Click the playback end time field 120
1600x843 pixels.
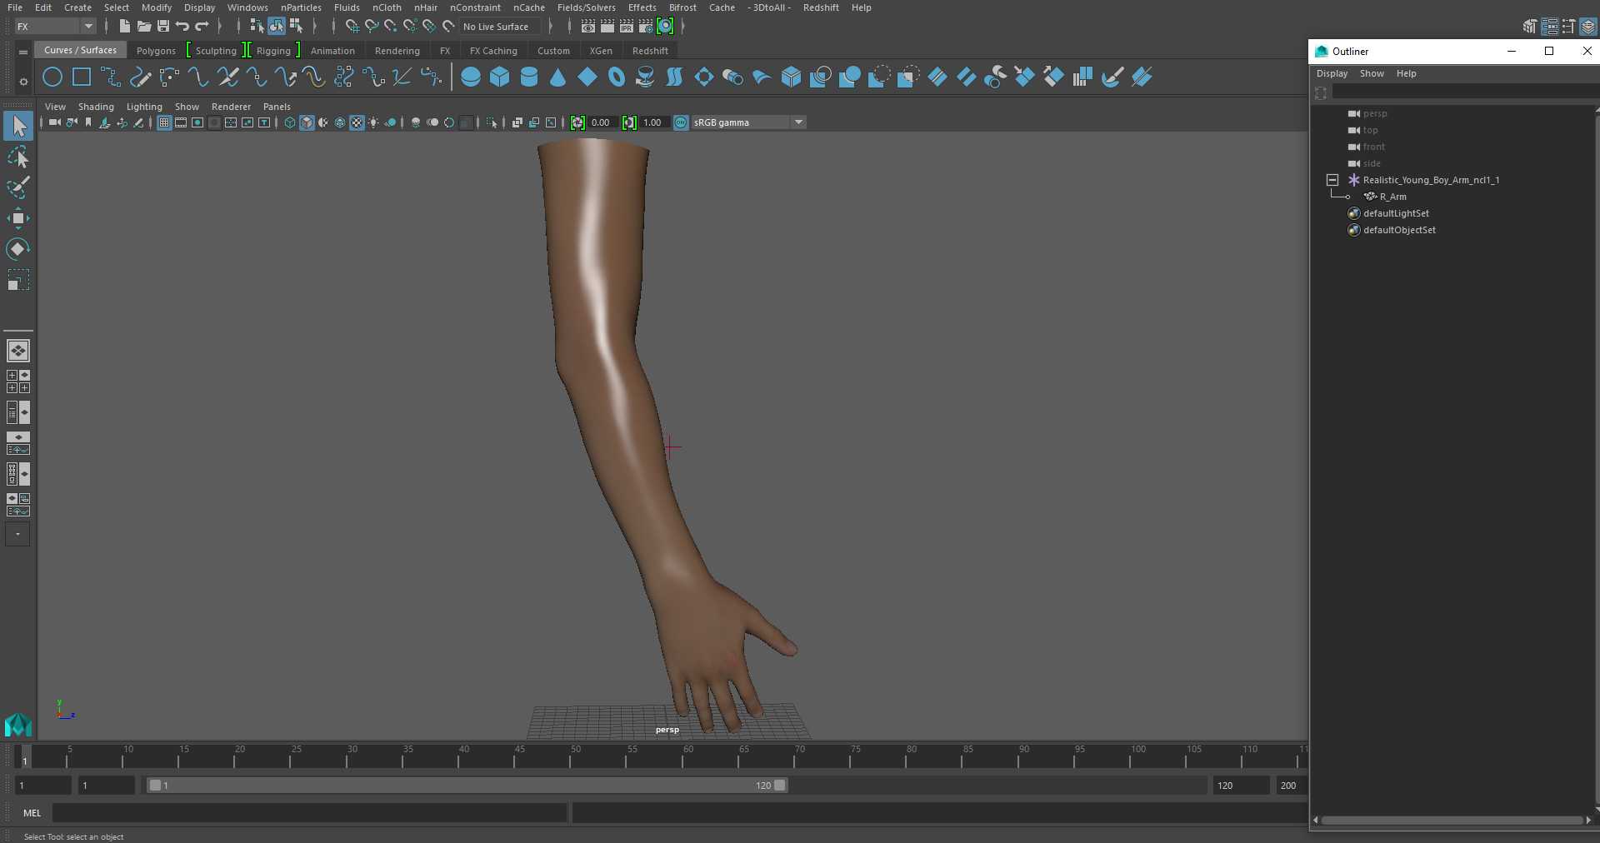pyautogui.click(x=1241, y=786)
